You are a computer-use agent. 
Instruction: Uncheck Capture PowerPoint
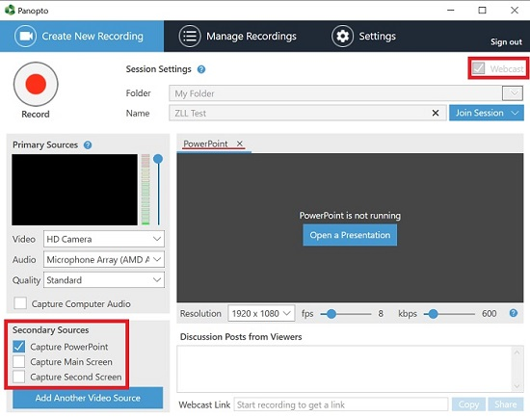pyautogui.click(x=19, y=347)
